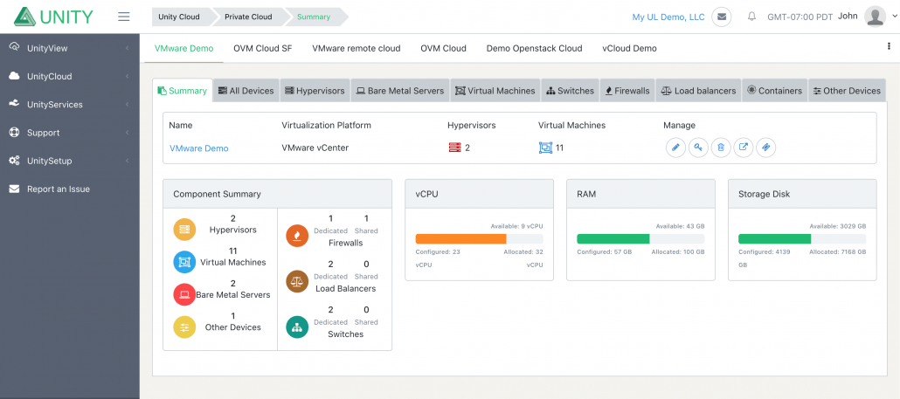The width and height of the screenshot is (900, 399).
Task: Click the red Bare Metal Servers icon
Action: (184, 294)
